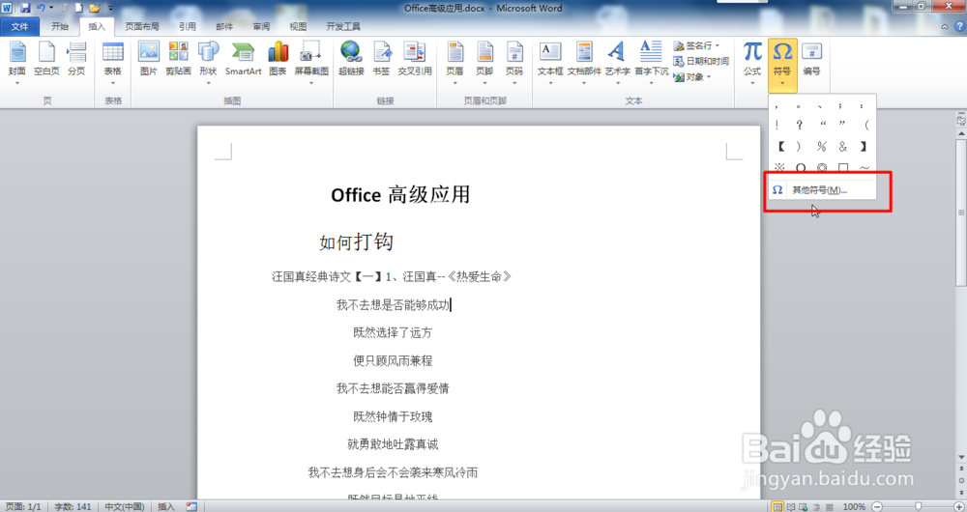Open the 页眉 (Header) dropdown
Screen dimensions: 967x512
pyautogui.click(x=455, y=64)
